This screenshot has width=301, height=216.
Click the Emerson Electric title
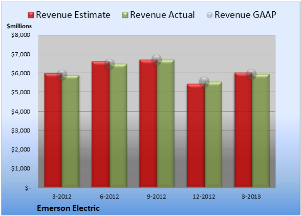69,208
